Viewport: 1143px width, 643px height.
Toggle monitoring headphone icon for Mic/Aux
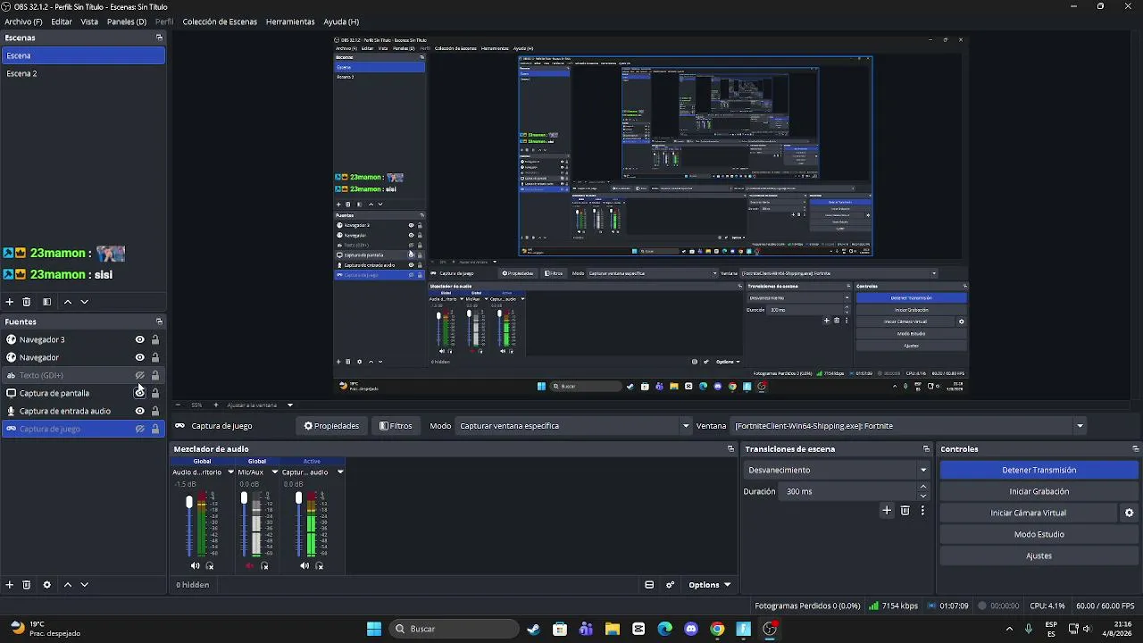point(264,566)
